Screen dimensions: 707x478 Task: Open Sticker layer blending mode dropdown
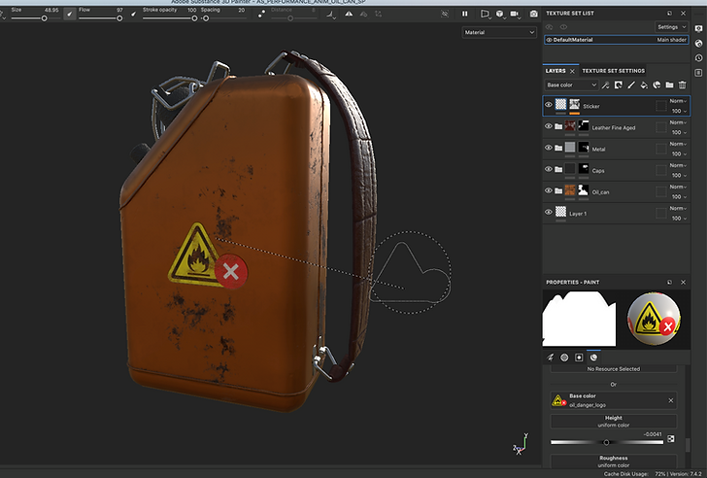pos(678,101)
